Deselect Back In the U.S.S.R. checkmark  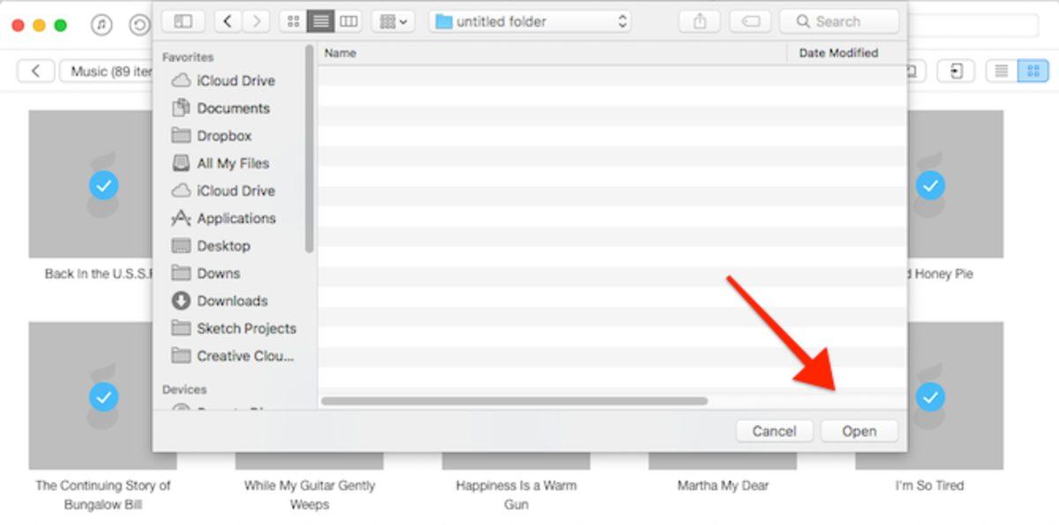tap(103, 185)
